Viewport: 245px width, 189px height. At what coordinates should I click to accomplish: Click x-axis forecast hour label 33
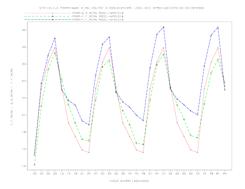tap(109, 174)
